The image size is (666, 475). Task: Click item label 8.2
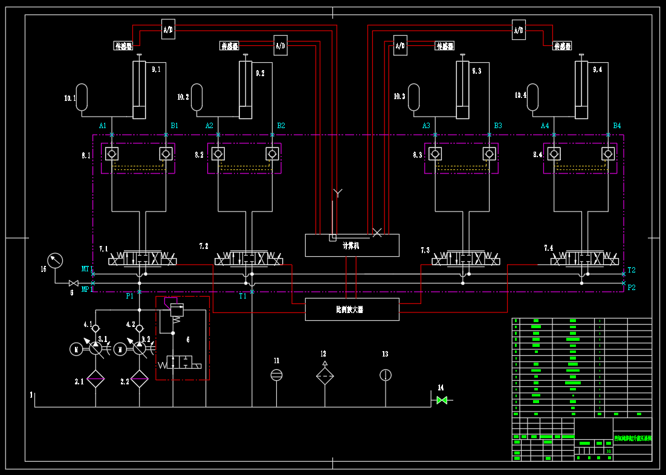click(x=199, y=155)
